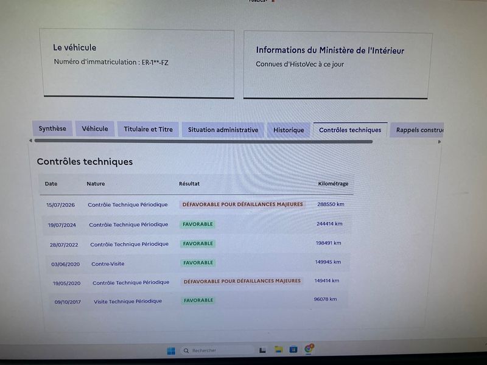Select the date 09/10/2017

click(68, 302)
